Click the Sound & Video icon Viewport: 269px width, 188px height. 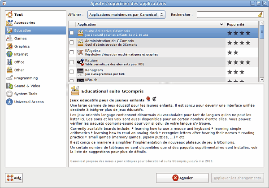(x=9, y=86)
